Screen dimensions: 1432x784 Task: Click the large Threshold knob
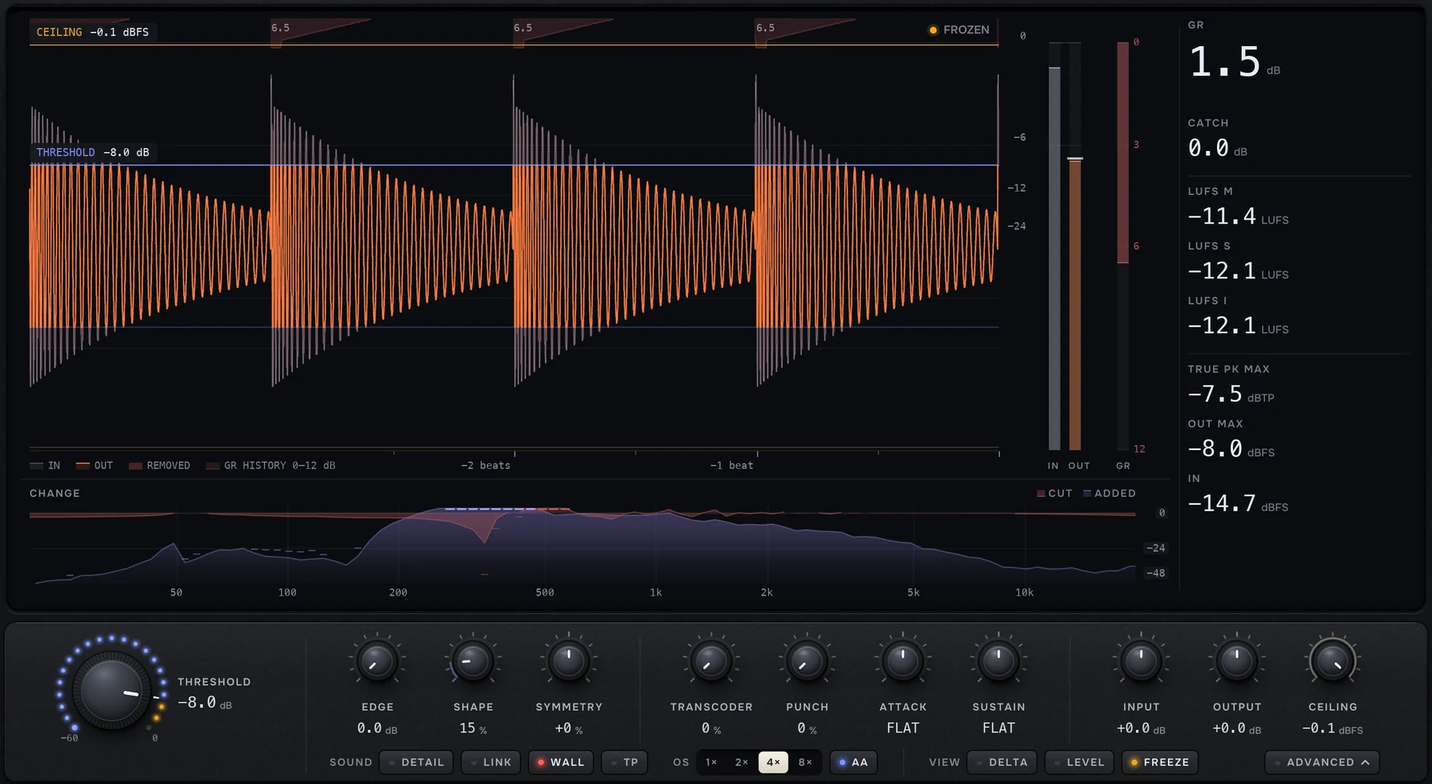point(111,689)
